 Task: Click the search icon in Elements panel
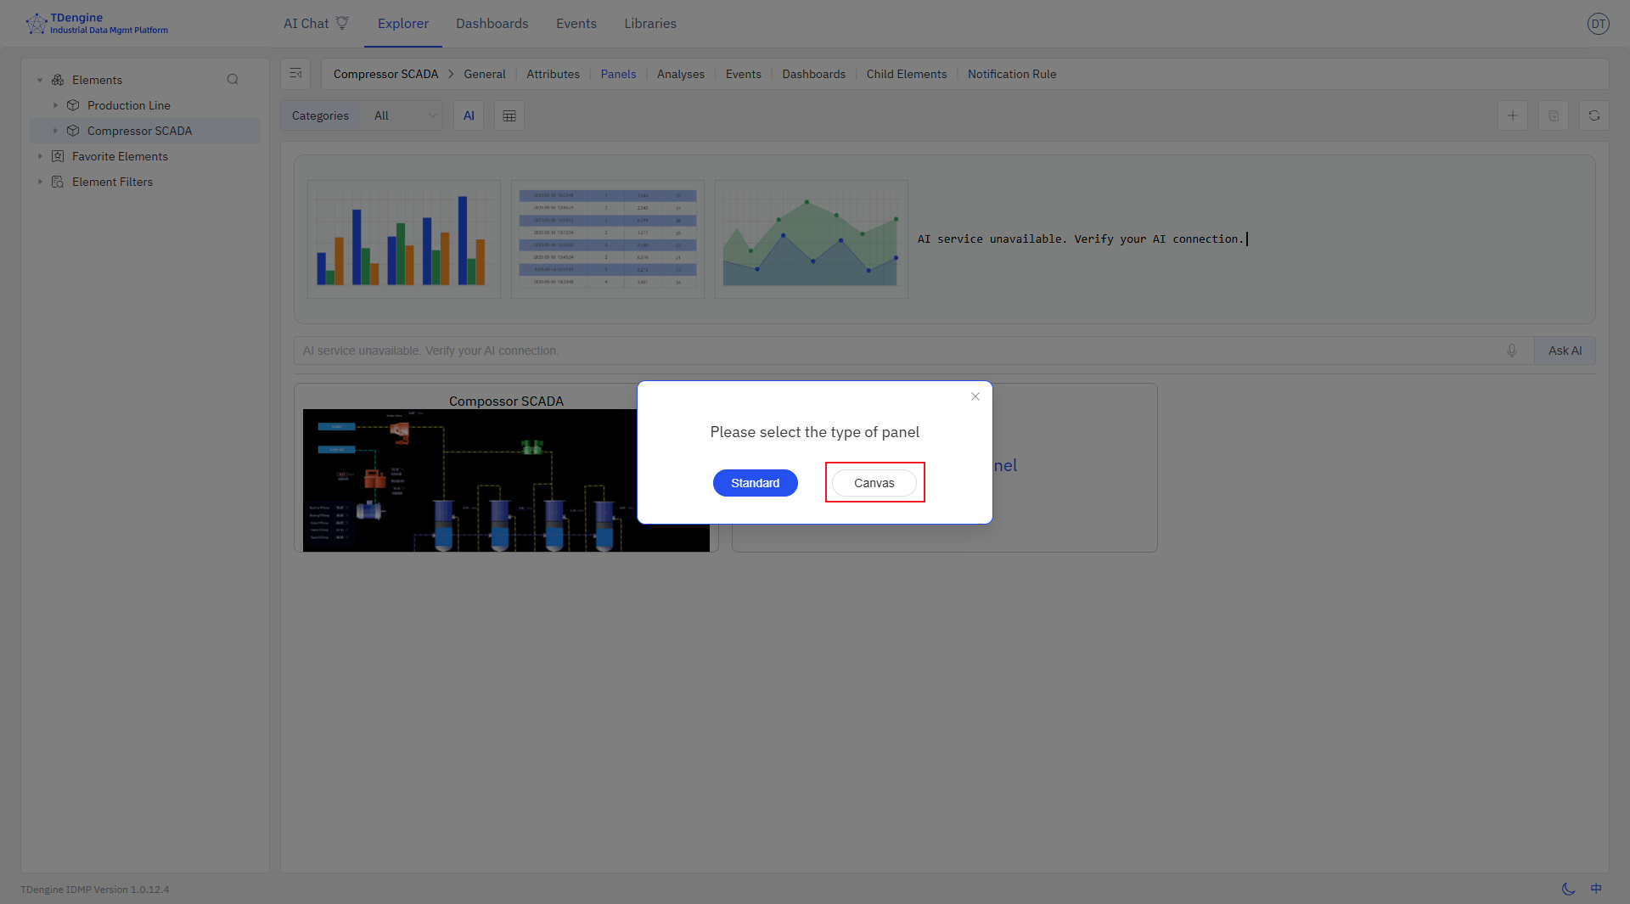233,80
